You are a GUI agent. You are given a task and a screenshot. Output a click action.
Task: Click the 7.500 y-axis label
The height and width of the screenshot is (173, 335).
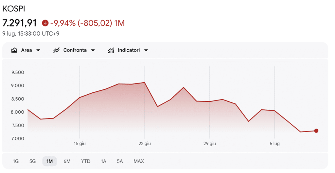point(18,125)
